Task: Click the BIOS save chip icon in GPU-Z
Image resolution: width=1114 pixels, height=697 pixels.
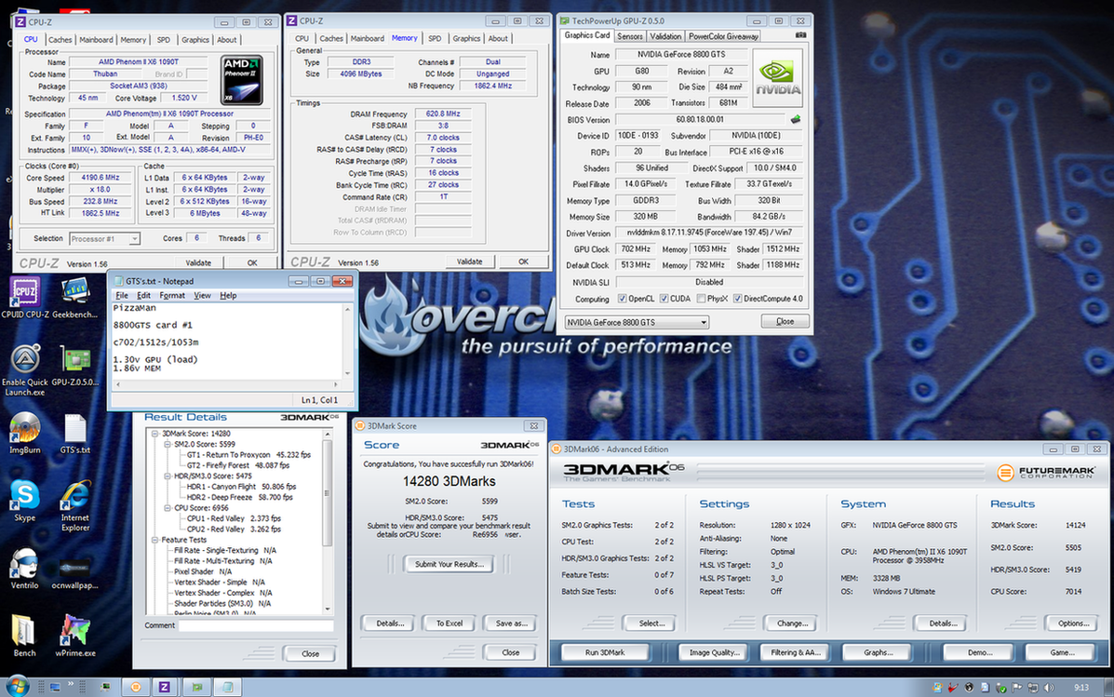Action: (x=795, y=119)
